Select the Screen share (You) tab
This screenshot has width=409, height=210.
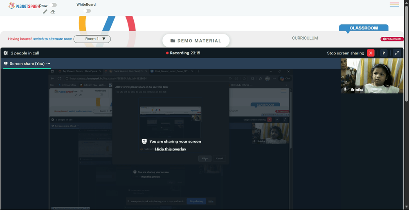27,63
